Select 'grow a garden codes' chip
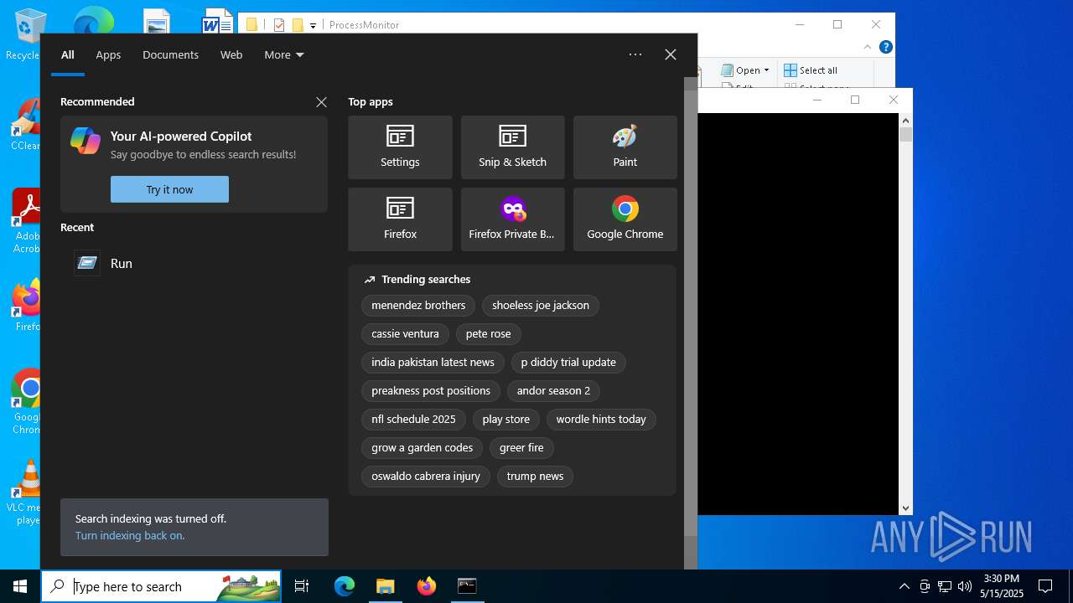Viewport: 1073px width, 603px height. (x=422, y=448)
